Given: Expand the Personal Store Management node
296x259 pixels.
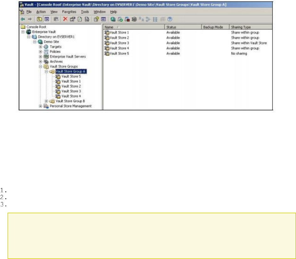Looking at the screenshot, I should tap(40, 106).
